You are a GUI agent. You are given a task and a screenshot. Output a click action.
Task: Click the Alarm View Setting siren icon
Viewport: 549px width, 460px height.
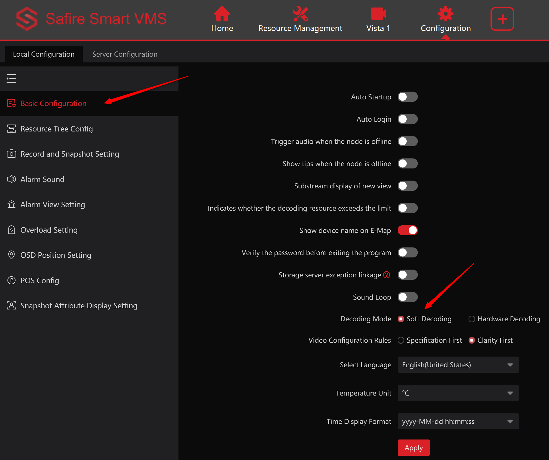coord(11,204)
